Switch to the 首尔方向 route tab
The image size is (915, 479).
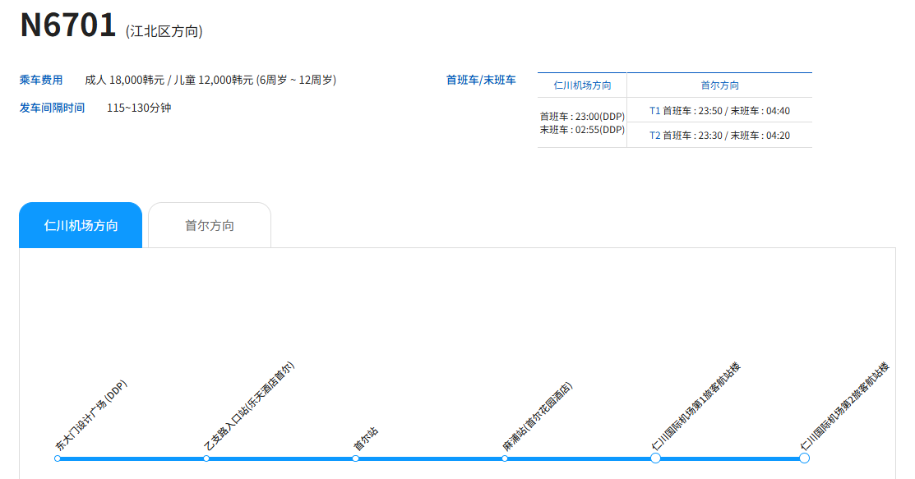coord(209,225)
